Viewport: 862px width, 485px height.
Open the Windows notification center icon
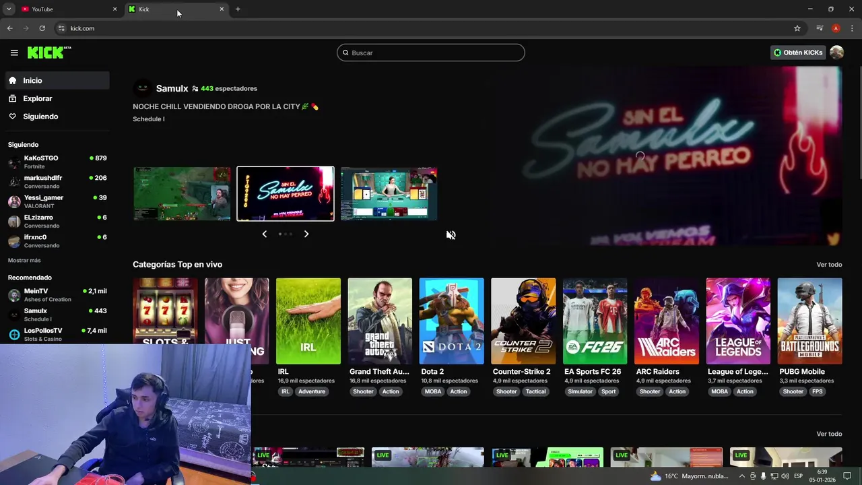[x=848, y=476]
